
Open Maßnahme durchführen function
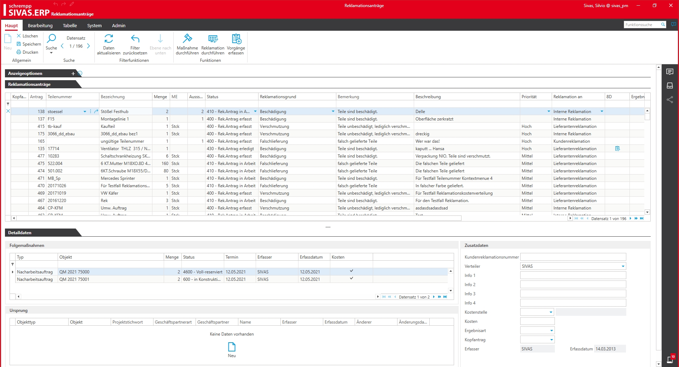187,39
